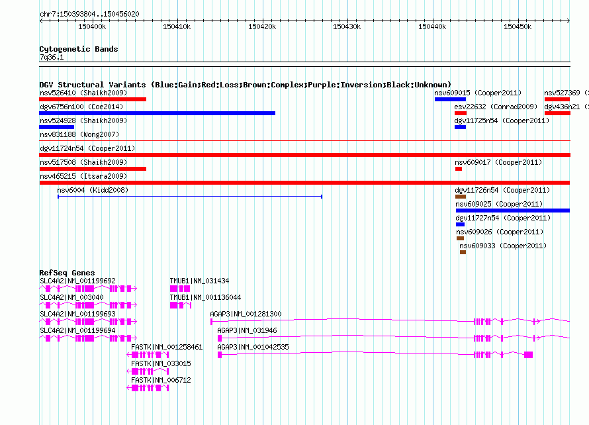Screen dimensions: 589x425
Task: Click the 150430k ruler label
Action: pos(347,26)
